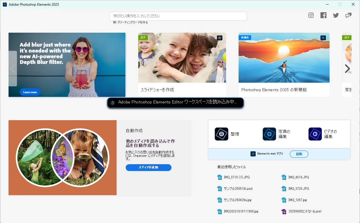Open the Photoshop Elements 2025 の新機能 thumbnail
The image size is (360, 223).
point(284,58)
